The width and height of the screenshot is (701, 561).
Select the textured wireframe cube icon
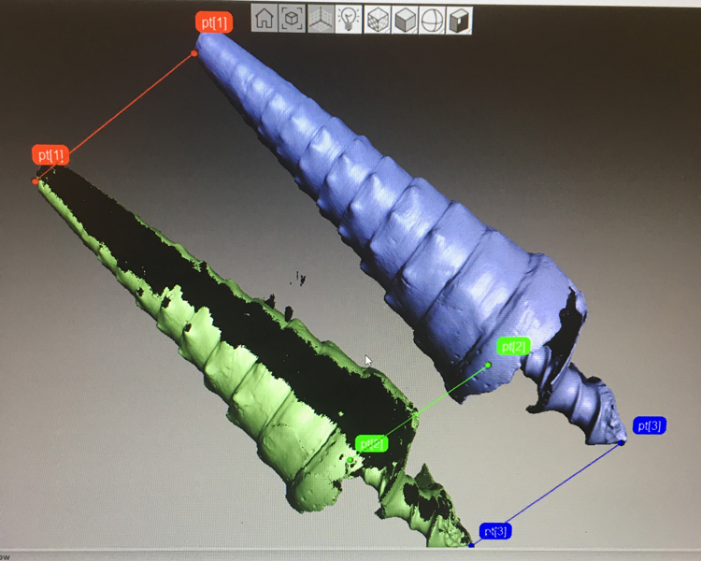pyautogui.click(x=378, y=19)
